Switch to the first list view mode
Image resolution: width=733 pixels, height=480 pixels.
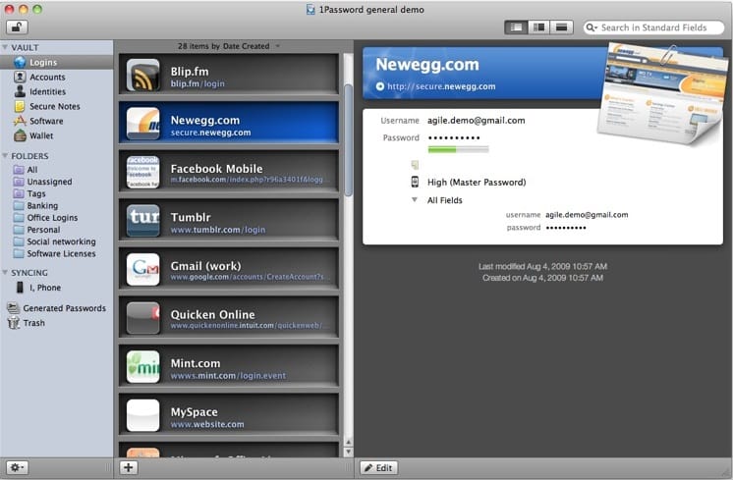click(x=518, y=27)
